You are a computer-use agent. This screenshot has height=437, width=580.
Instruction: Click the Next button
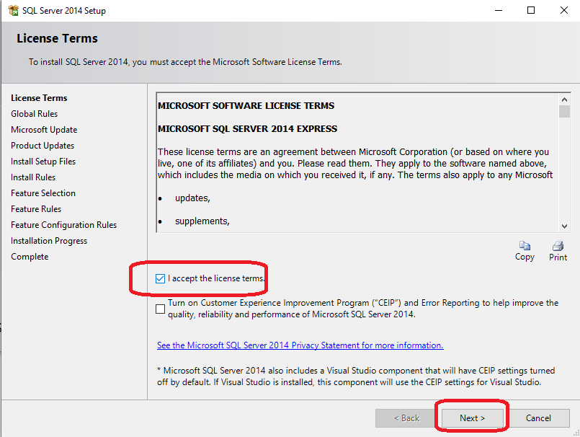point(472,418)
